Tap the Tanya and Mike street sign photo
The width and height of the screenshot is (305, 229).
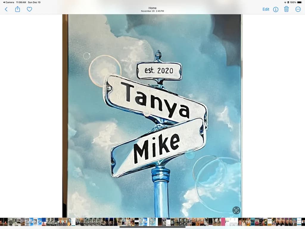click(152, 116)
